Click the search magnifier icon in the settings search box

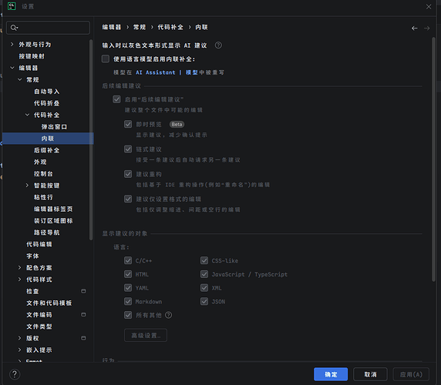point(14,28)
